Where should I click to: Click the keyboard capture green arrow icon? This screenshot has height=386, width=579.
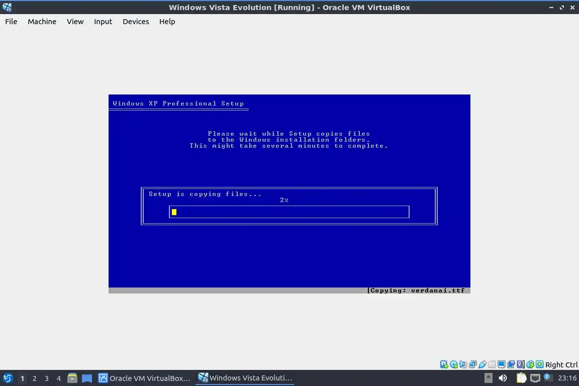pyautogui.click(x=539, y=364)
